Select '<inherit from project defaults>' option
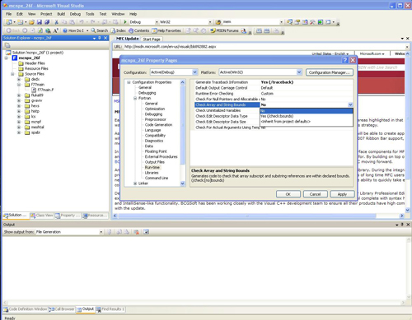412x320 pixels. [307, 122]
